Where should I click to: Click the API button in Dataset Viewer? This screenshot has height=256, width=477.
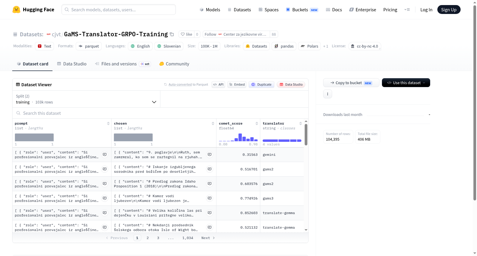coord(219,84)
